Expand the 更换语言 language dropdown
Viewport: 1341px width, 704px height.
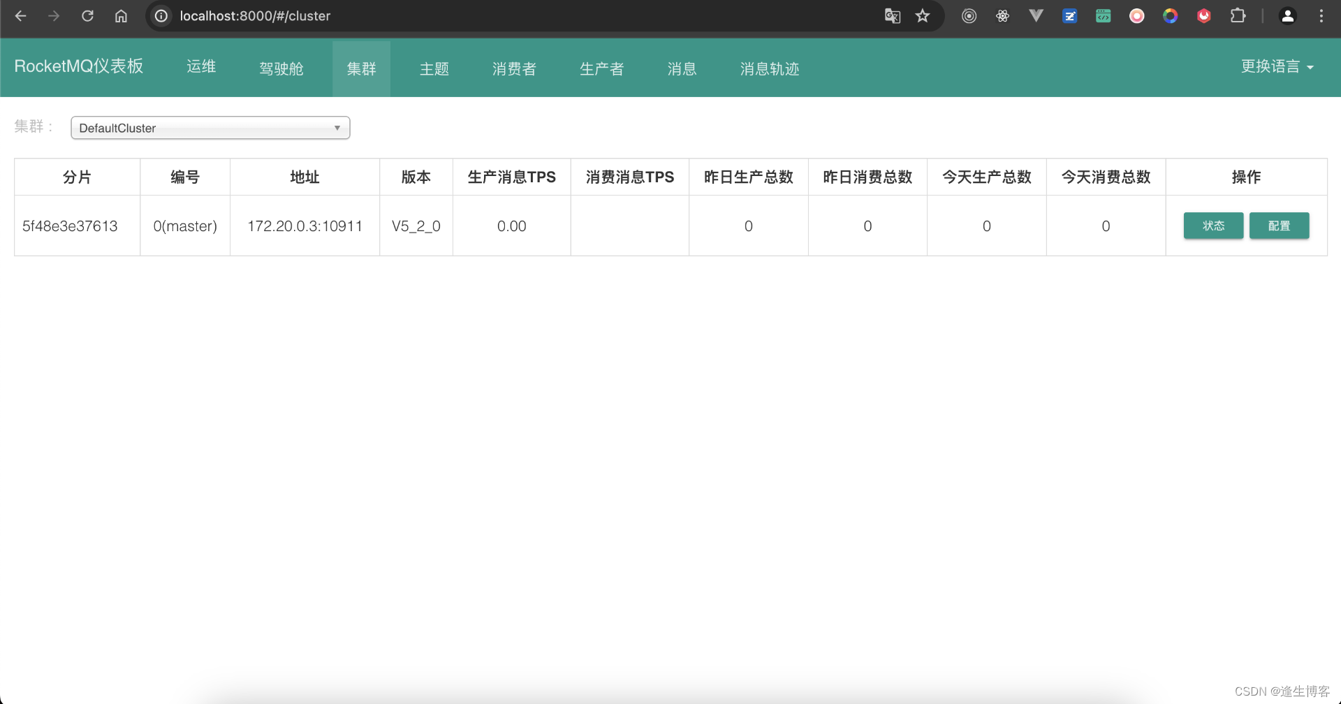click(1277, 66)
